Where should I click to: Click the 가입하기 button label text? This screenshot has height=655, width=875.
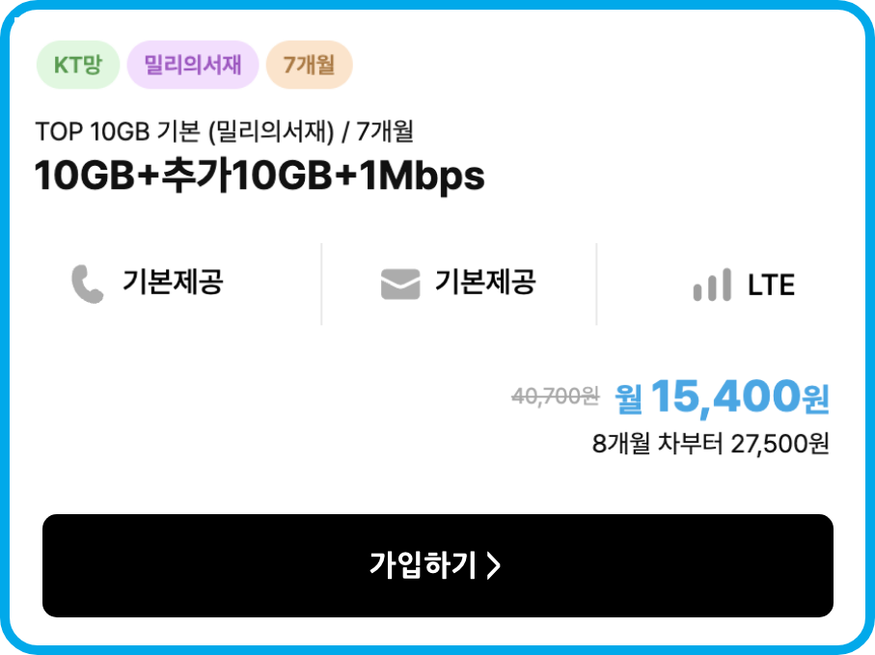coord(423,565)
